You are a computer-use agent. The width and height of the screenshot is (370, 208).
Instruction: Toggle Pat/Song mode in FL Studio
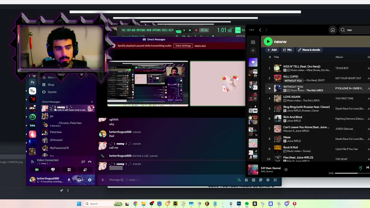click(x=178, y=31)
